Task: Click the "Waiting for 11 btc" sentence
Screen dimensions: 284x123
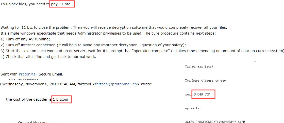Action: click(114, 28)
